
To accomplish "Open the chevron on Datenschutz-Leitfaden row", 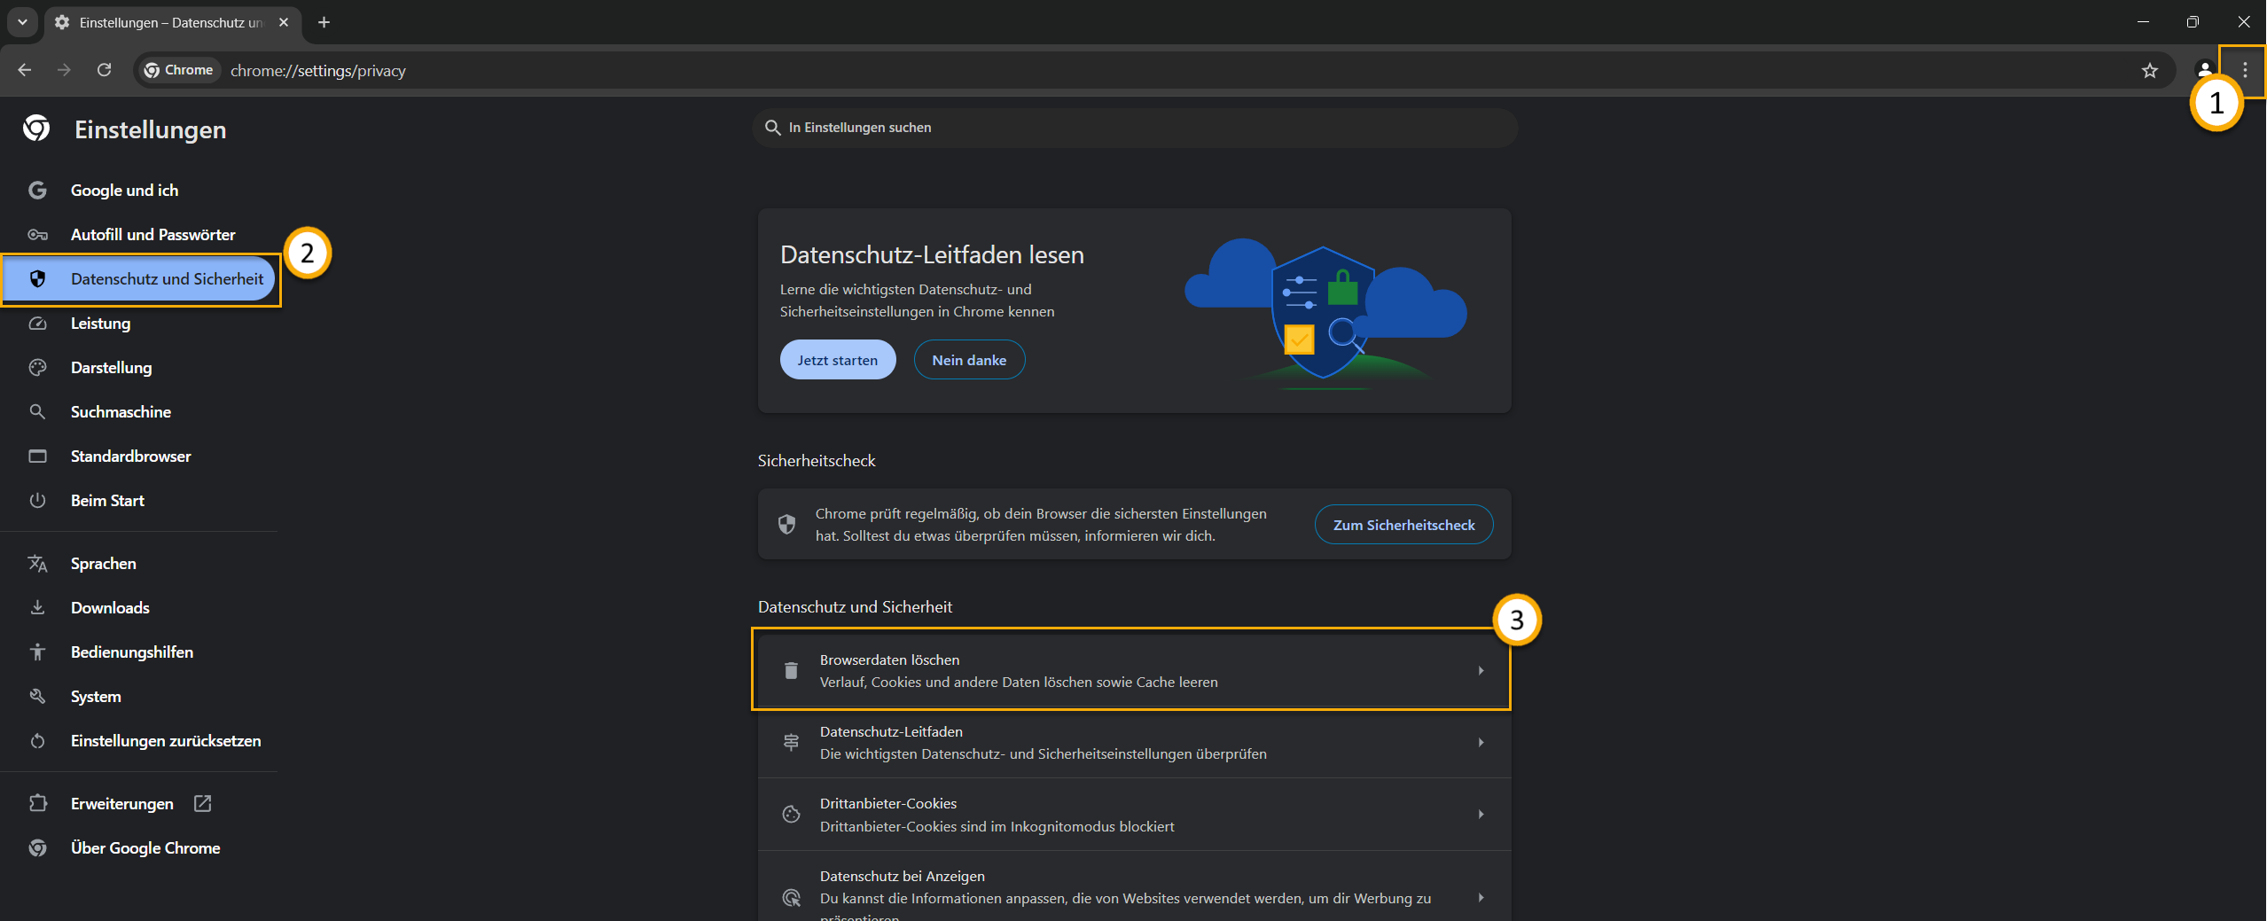I will [x=1481, y=742].
